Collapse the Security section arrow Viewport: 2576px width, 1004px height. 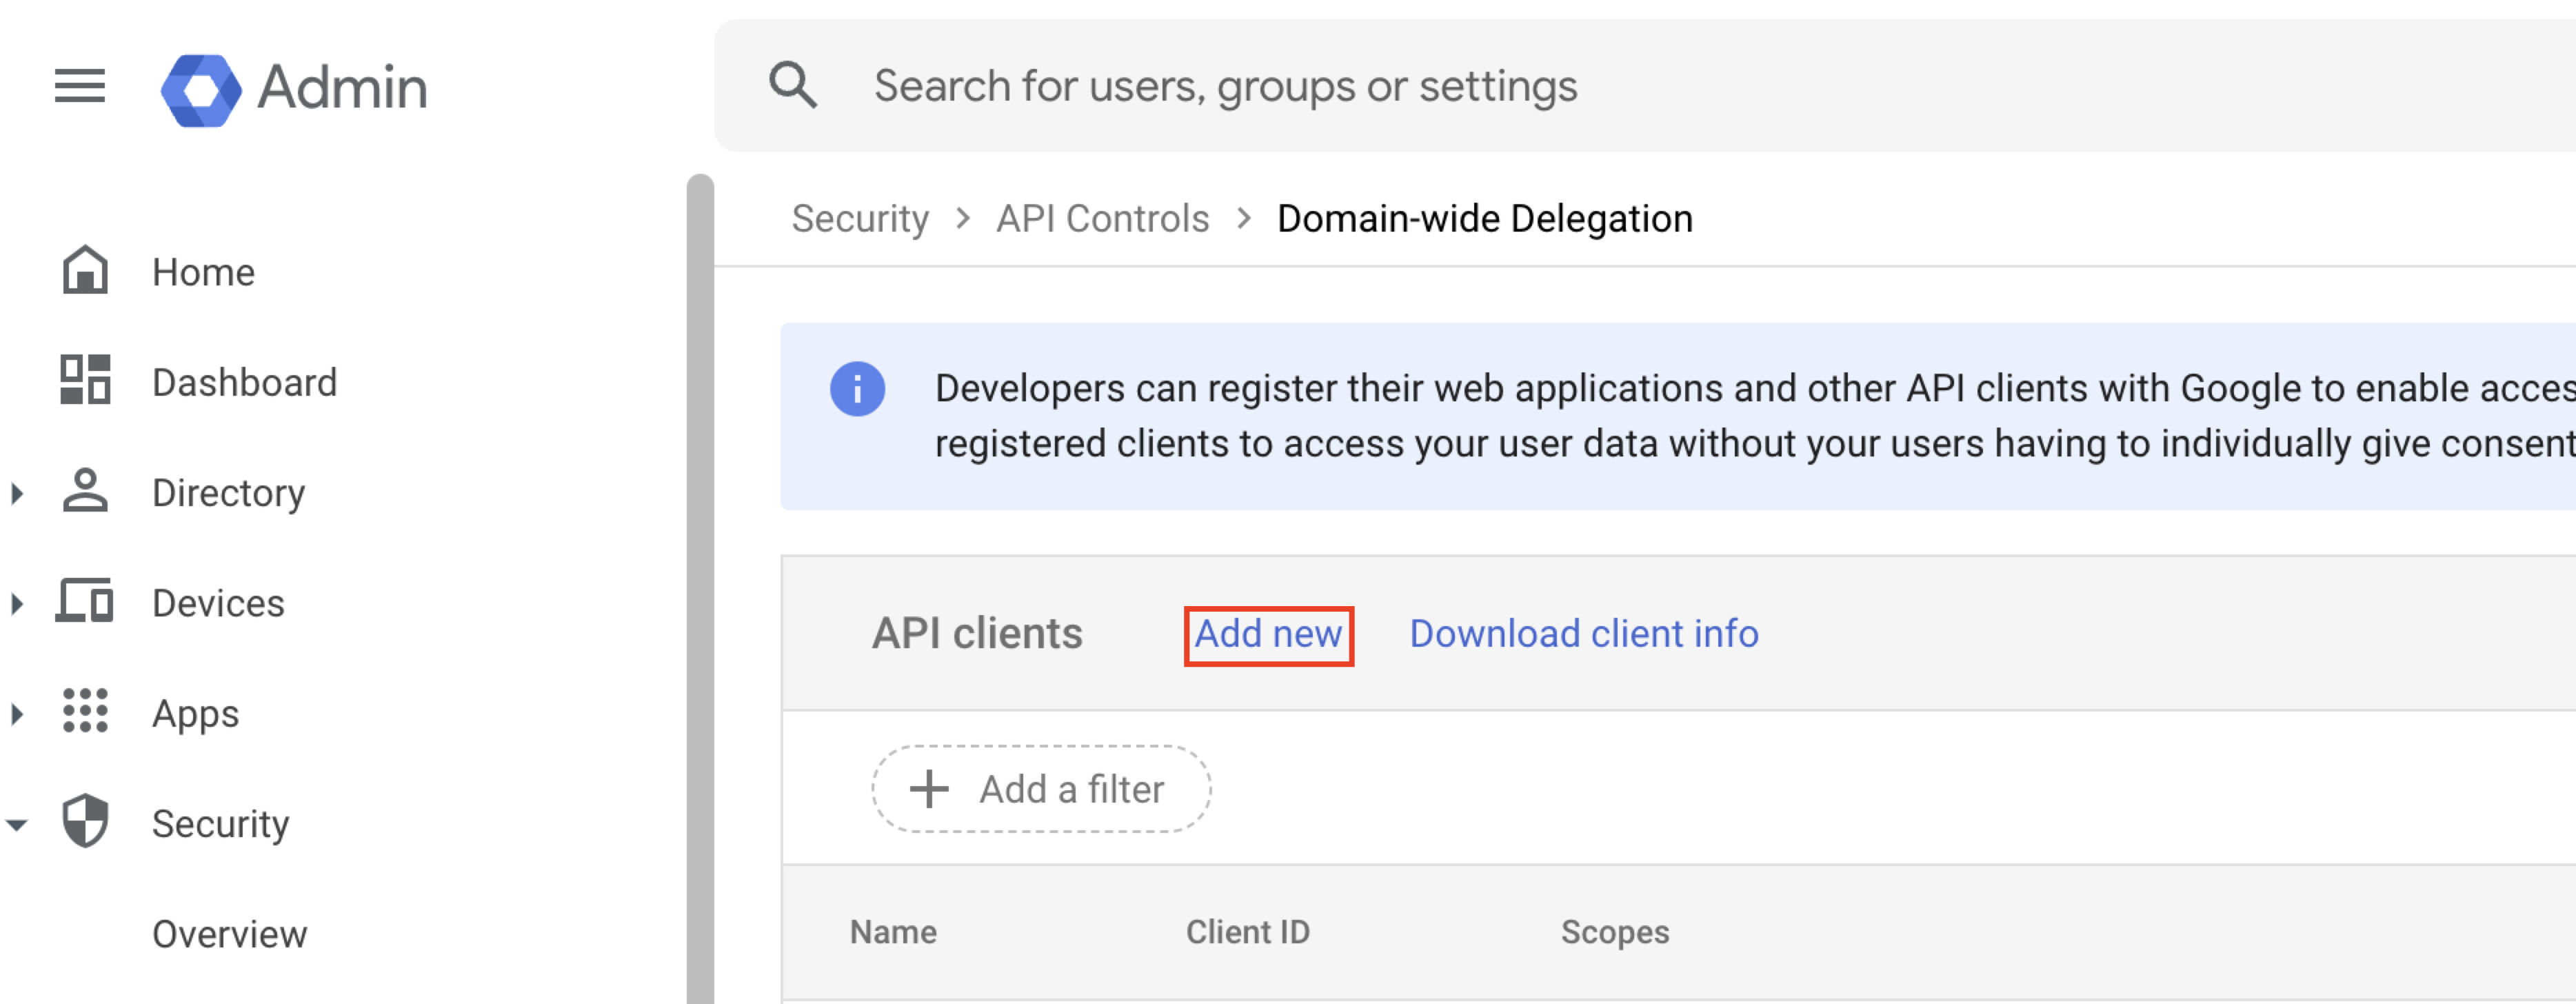pyautogui.click(x=17, y=825)
